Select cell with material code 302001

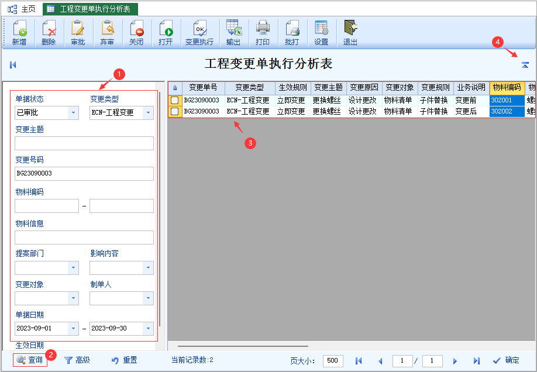(x=507, y=101)
